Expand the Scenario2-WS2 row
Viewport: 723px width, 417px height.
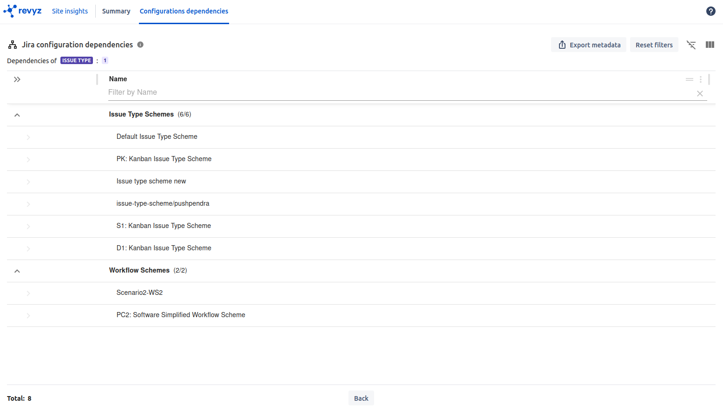tap(28, 293)
